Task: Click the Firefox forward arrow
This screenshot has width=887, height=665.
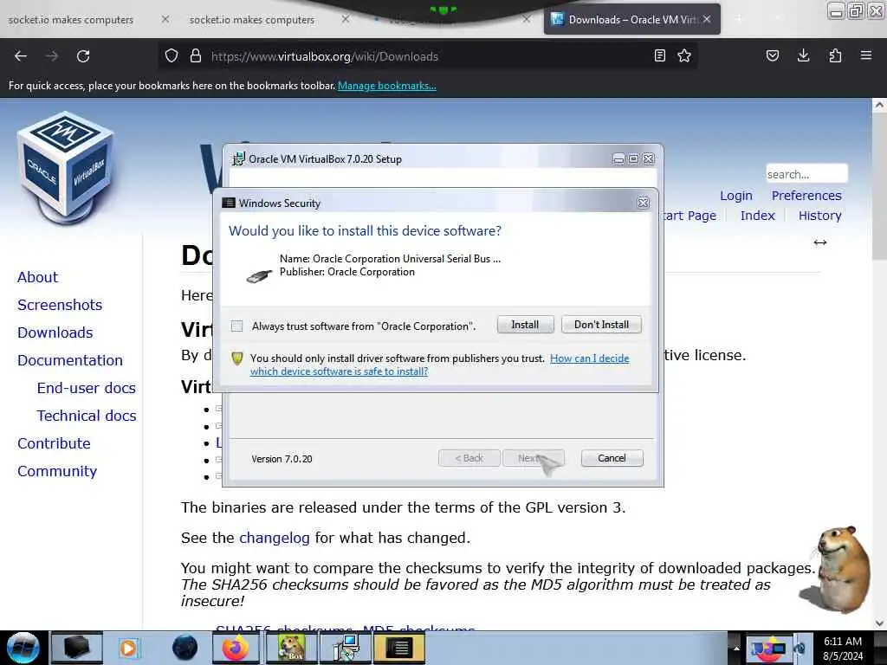Action: point(52,56)
